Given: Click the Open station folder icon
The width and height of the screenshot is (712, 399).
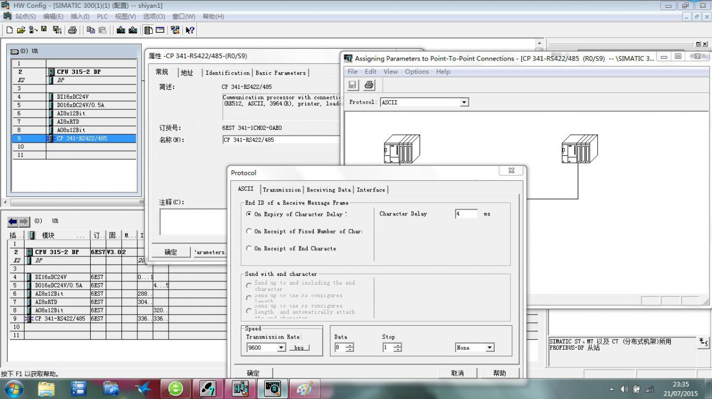Looking at the screenshot, I should 21,30.
